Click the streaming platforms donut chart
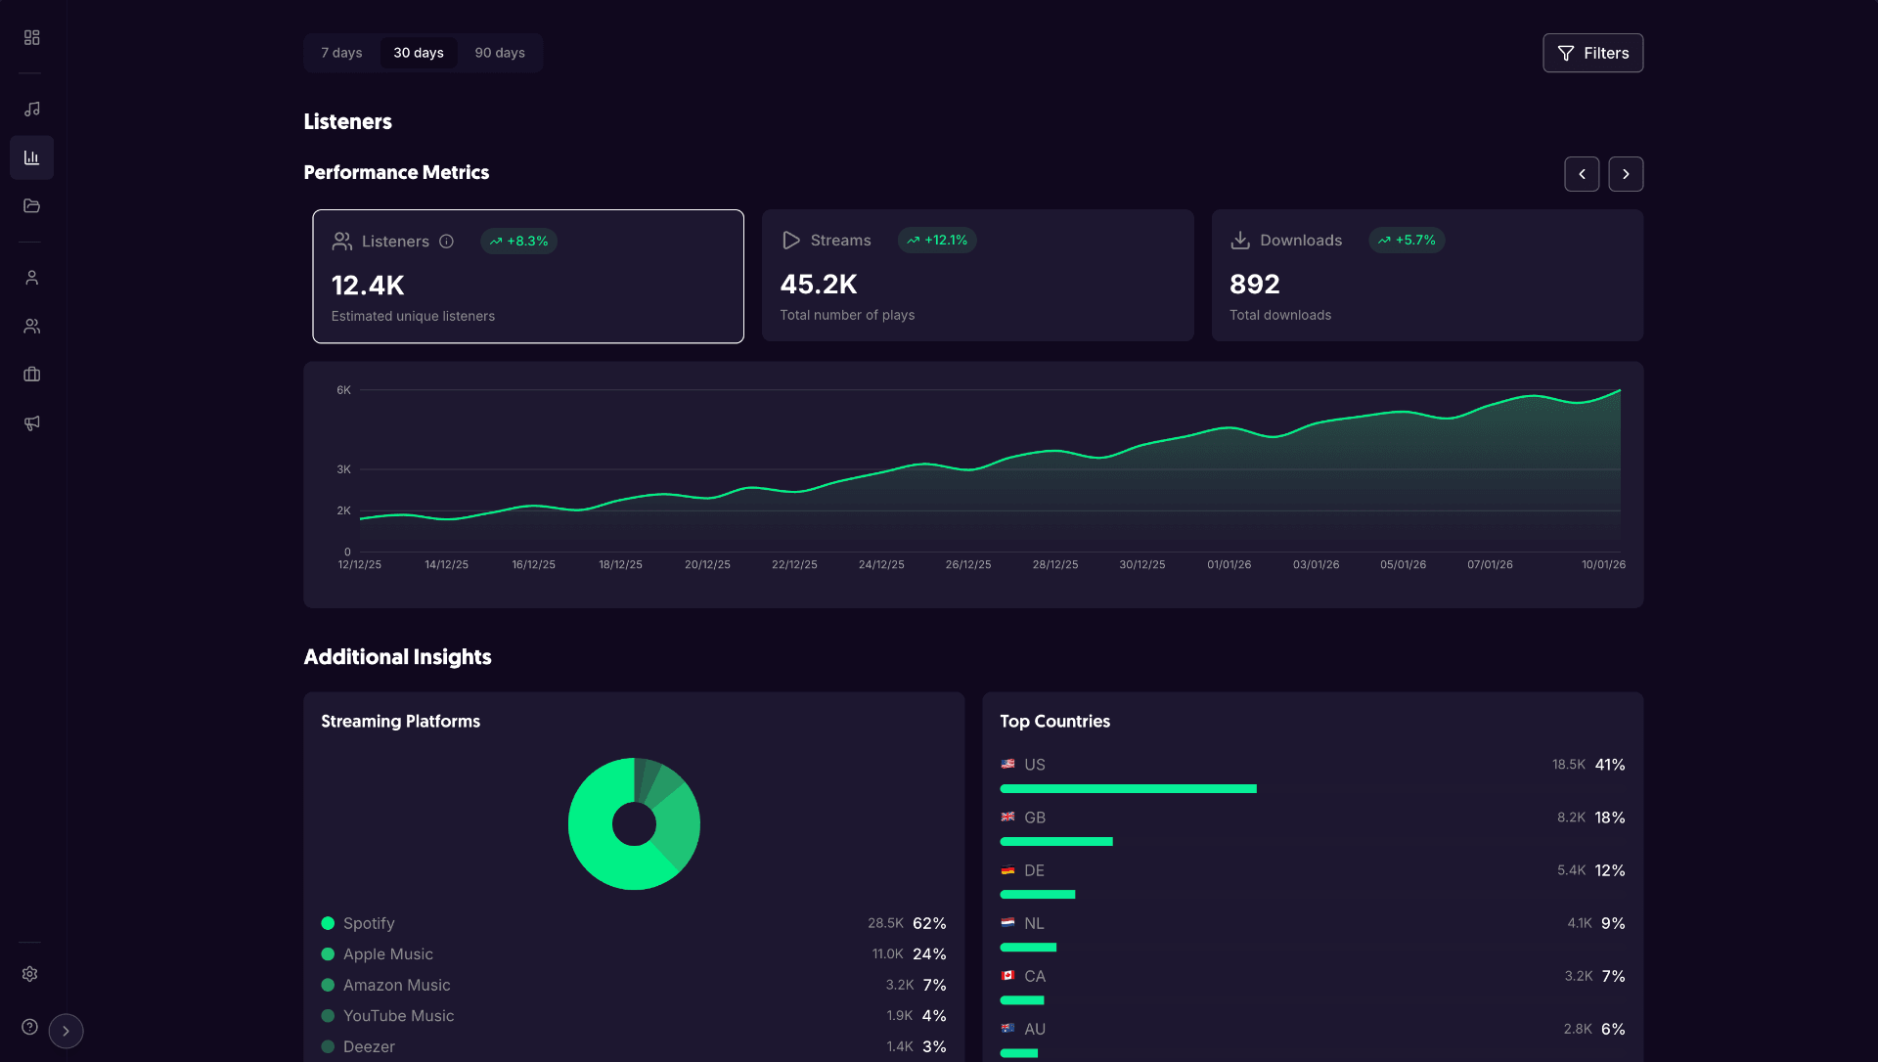 (634, 823)
